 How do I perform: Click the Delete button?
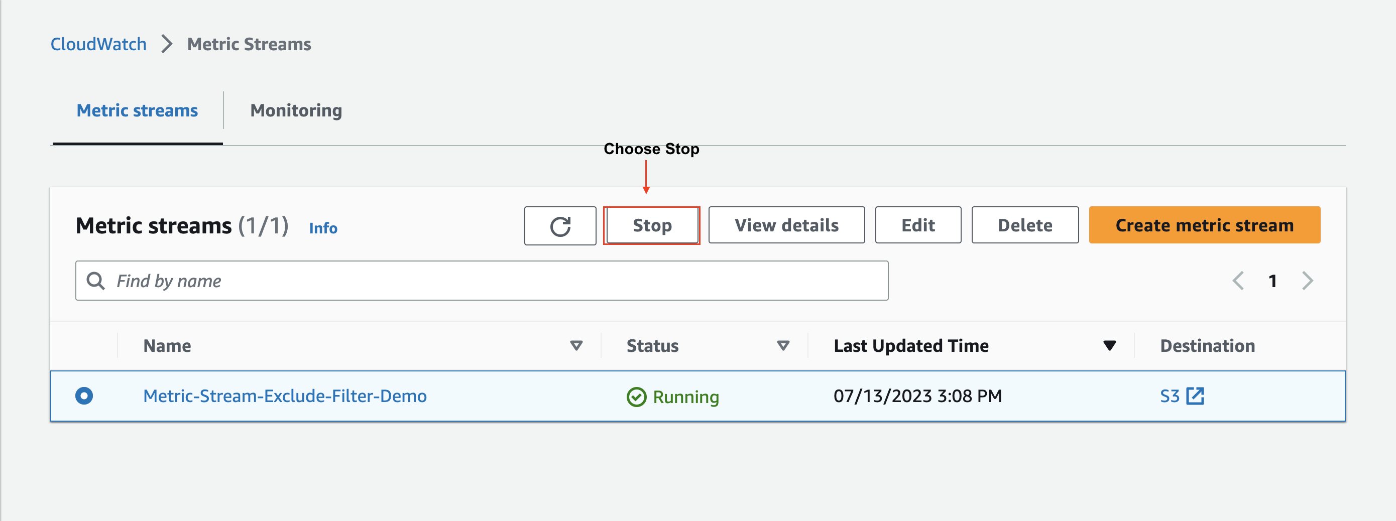1024,225
